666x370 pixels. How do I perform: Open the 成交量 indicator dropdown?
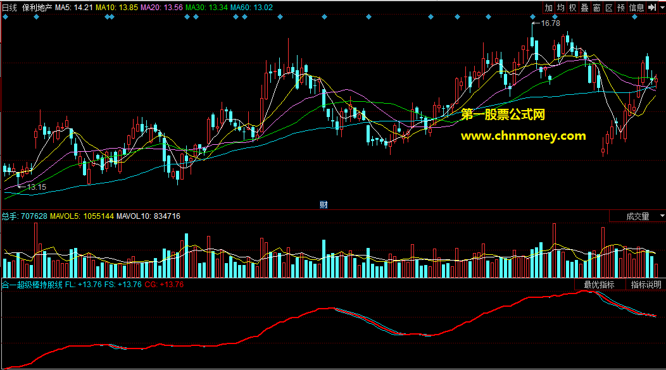(x=638, y=216)
